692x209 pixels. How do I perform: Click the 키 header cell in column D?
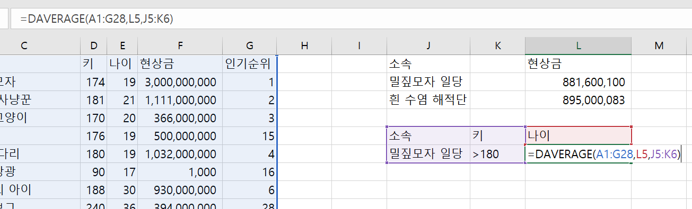93,64
